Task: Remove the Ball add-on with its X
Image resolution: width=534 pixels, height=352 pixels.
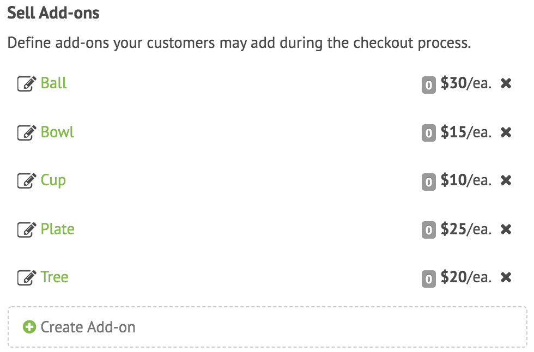Action: (506, 83)
